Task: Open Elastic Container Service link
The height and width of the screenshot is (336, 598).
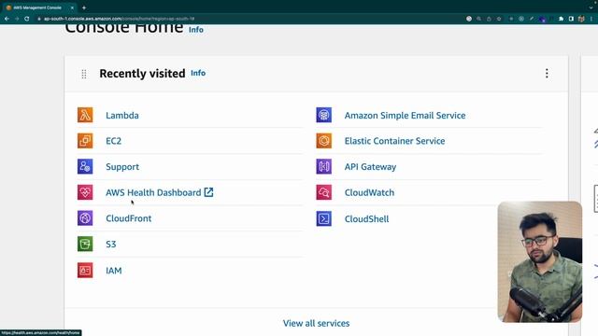Action: [394, 141]
